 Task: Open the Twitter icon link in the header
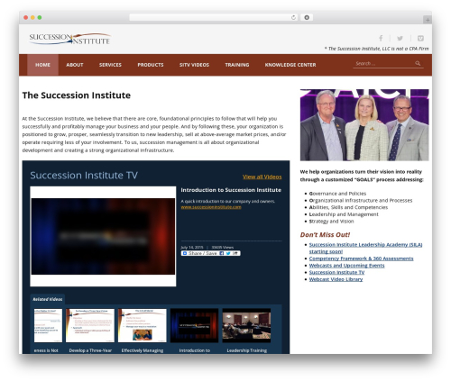pyautogui.click(x=400, y=38)
